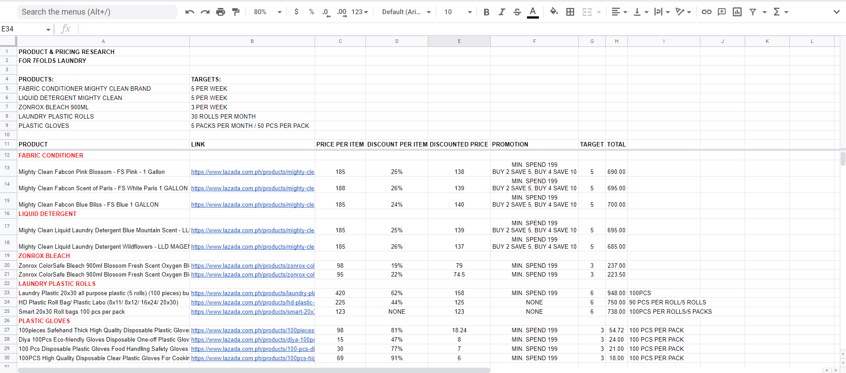Activate the paint format tool
The height and width of the screenshot is (373, 846).
[236, 12]
